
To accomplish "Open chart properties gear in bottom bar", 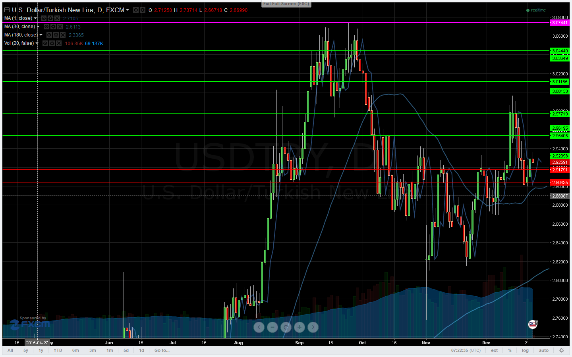I will tap(562, 350).
